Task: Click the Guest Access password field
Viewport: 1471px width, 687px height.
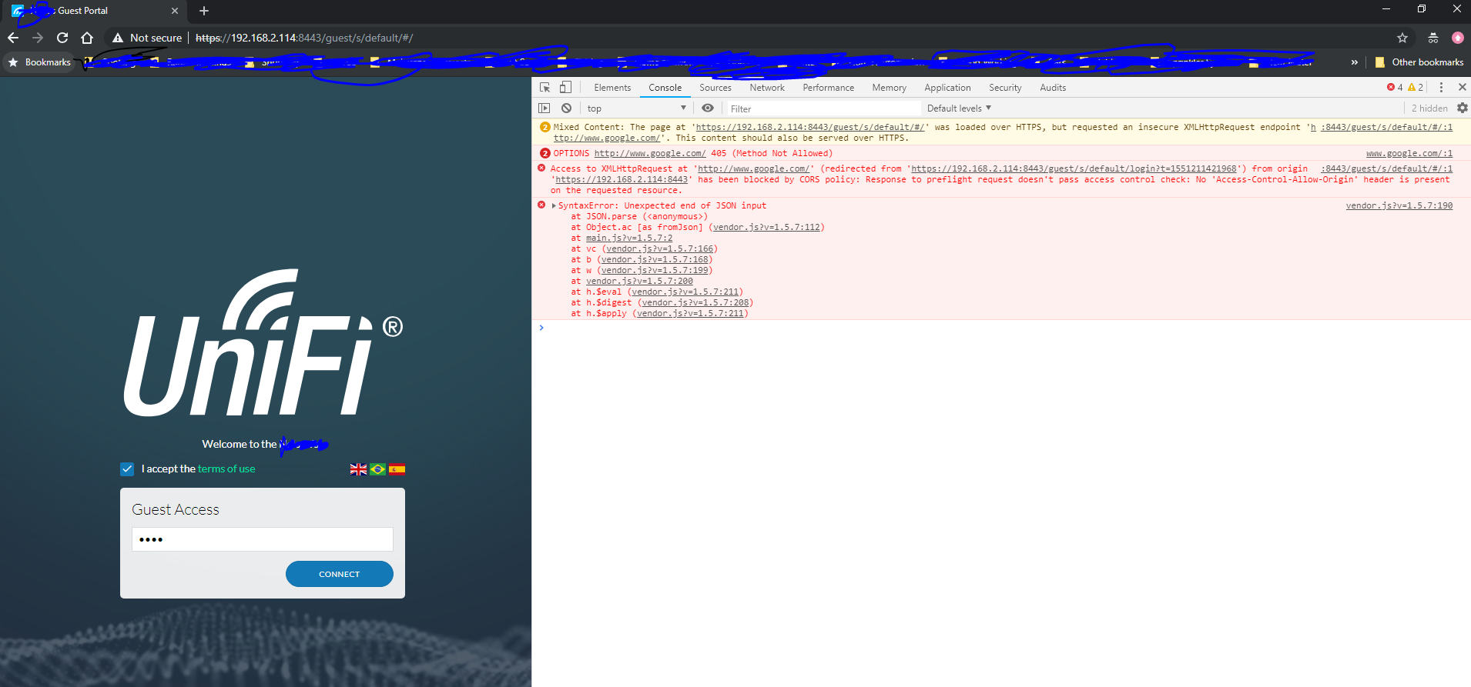Action: click(x=262, y=539)
